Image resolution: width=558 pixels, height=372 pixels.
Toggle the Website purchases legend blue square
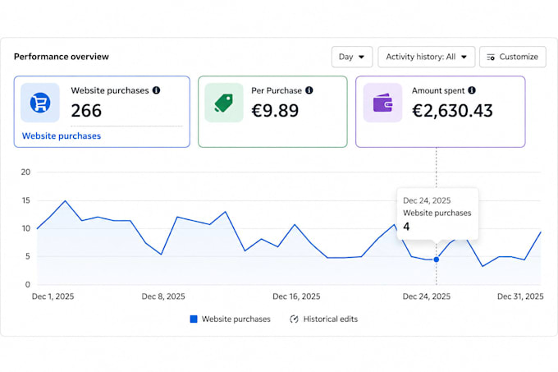[x=194, y=319]
